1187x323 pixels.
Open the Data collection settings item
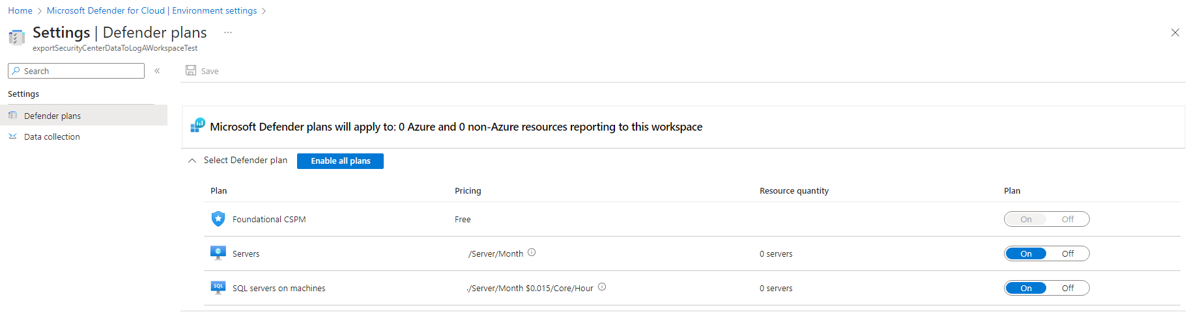[51, 136]
